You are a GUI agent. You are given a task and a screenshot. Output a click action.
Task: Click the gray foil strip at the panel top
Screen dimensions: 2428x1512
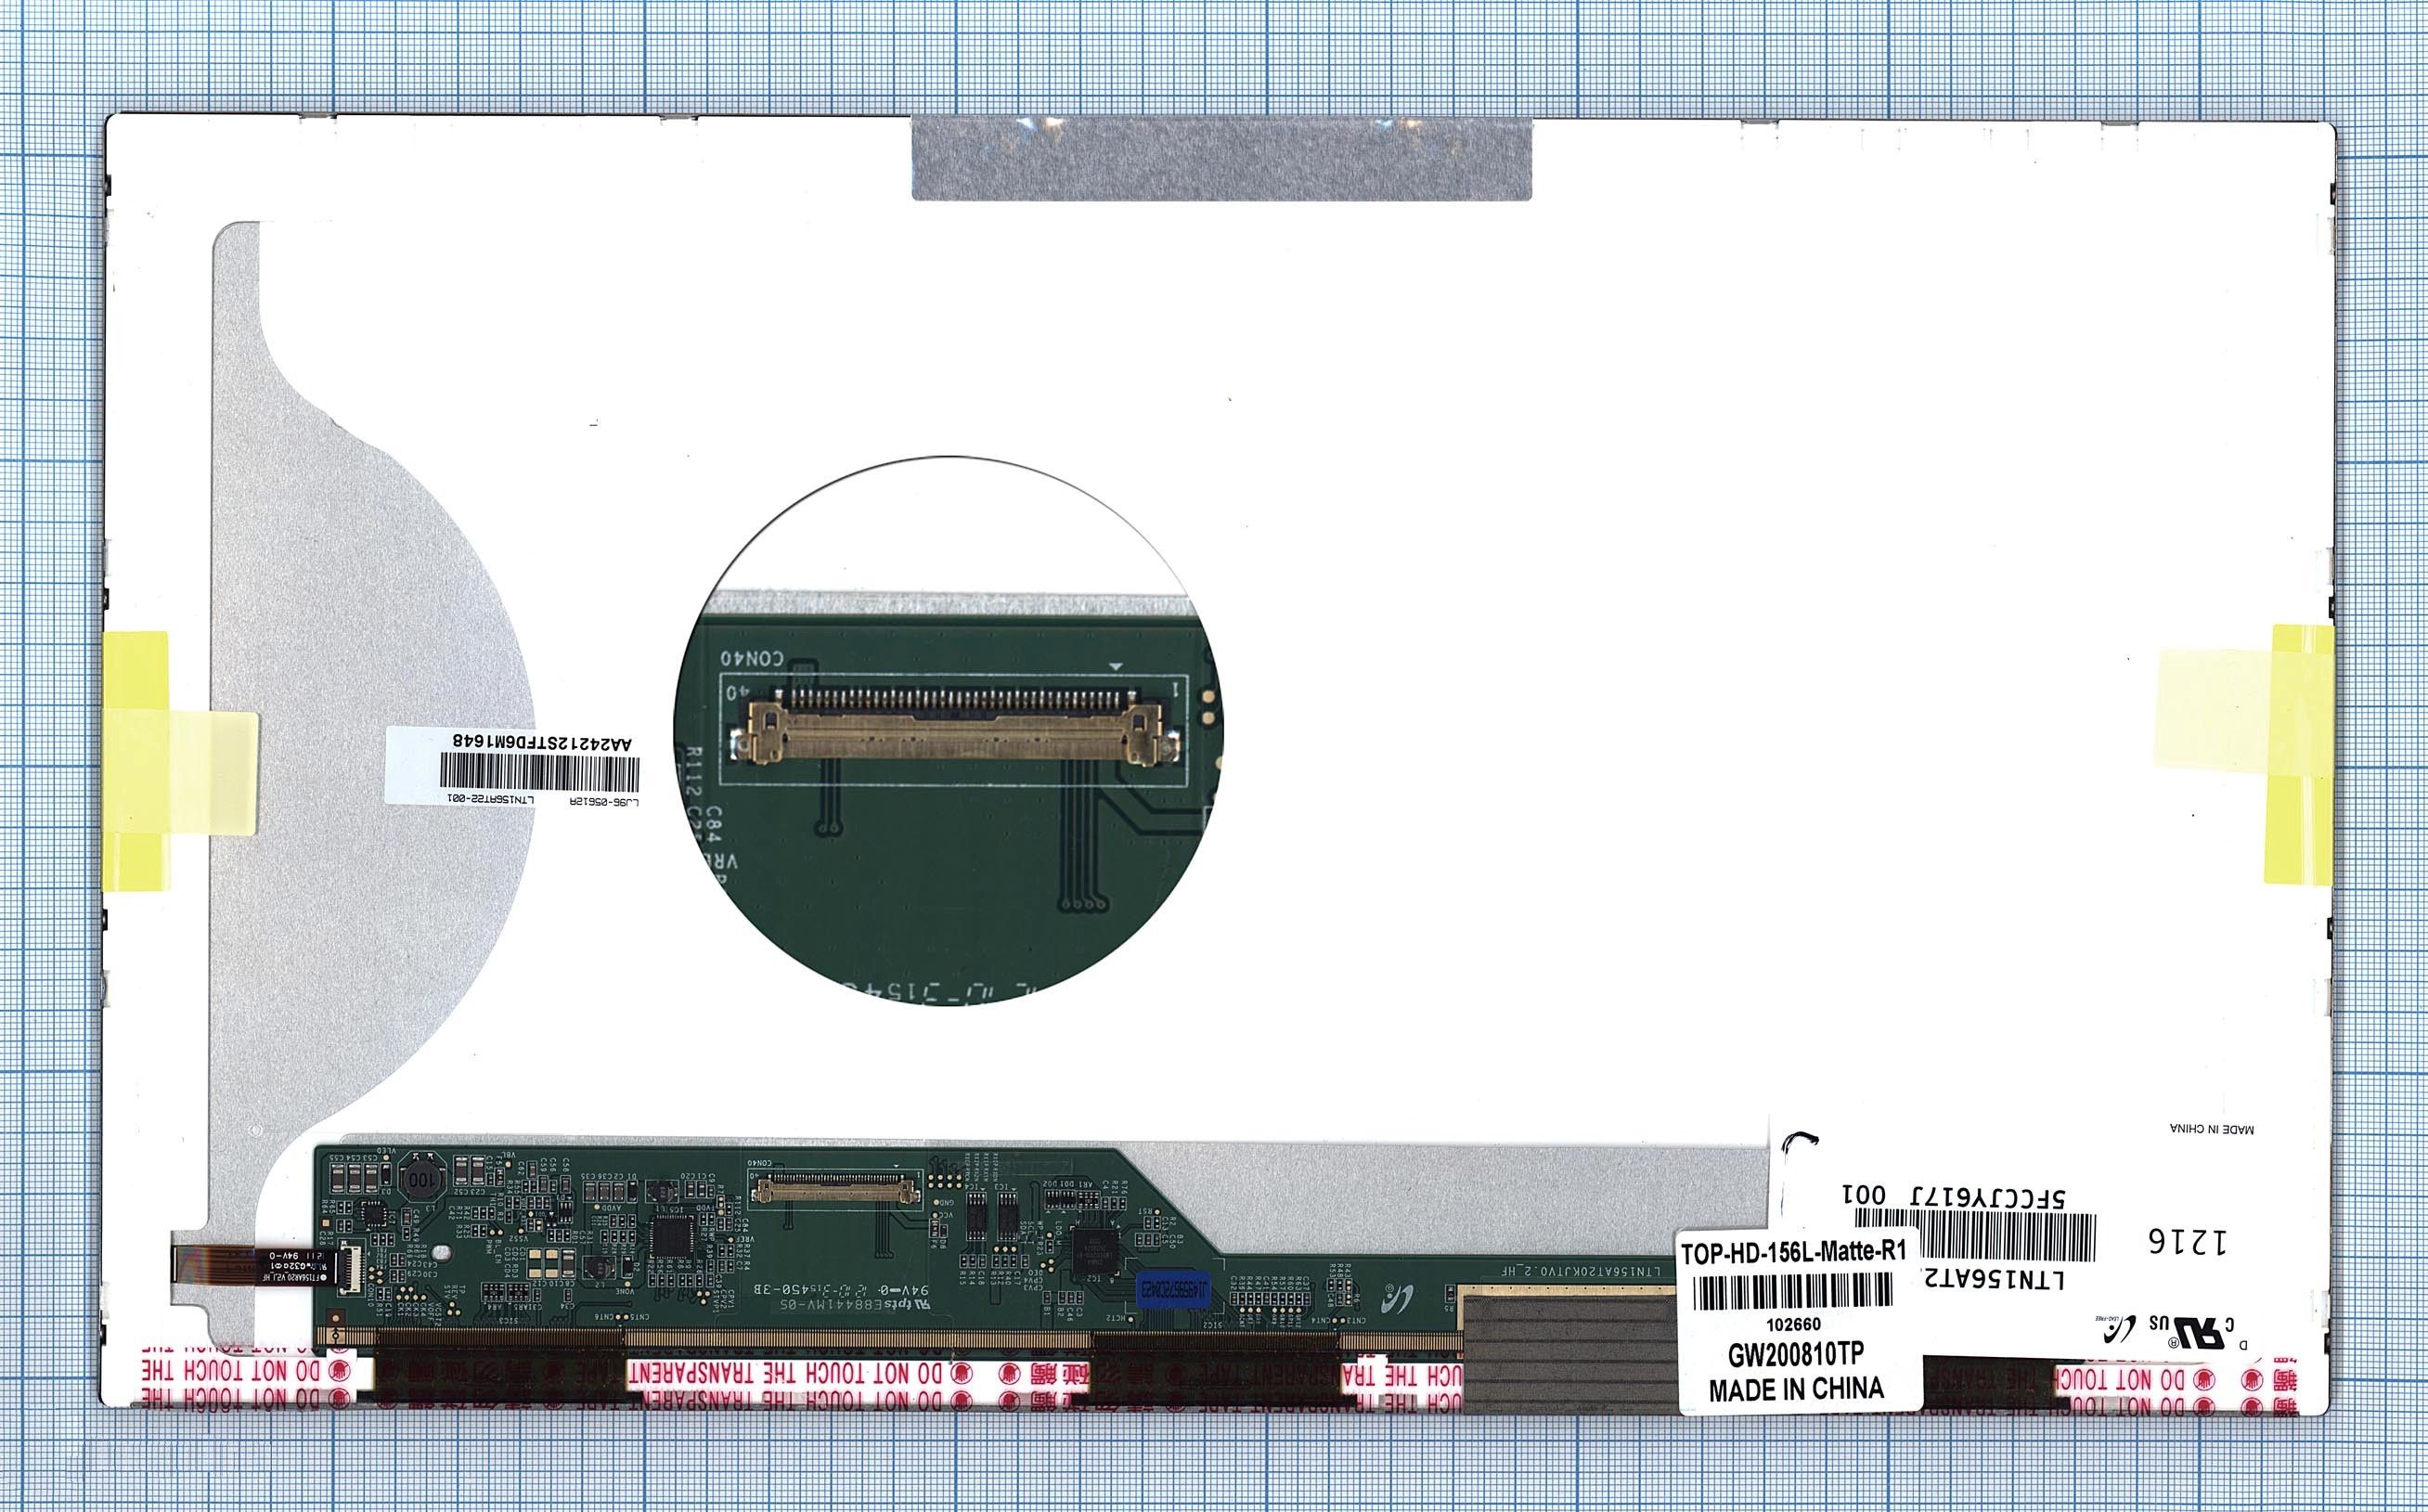[1221, 159]
